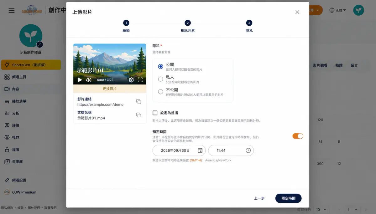Open video player settings gear
This screenshot has height=214, width=376.
click(131, 80)
